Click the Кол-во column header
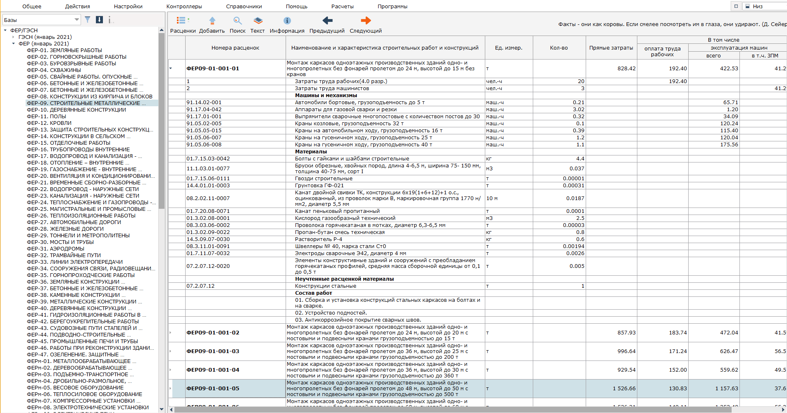 [x=559, y=48]
